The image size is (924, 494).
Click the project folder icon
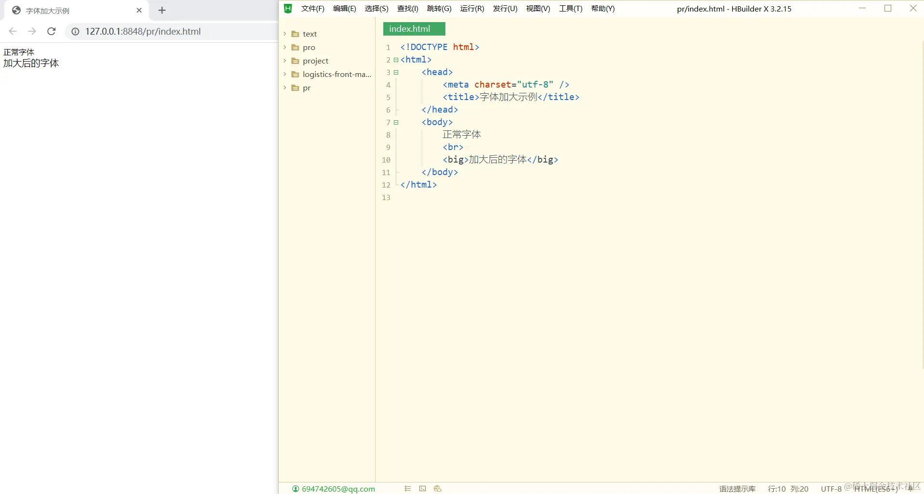pos(295,61)
